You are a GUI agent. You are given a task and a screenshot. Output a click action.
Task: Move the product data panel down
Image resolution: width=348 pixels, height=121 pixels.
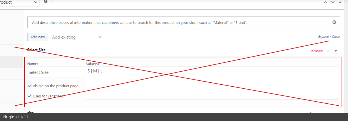click(333, 2)
